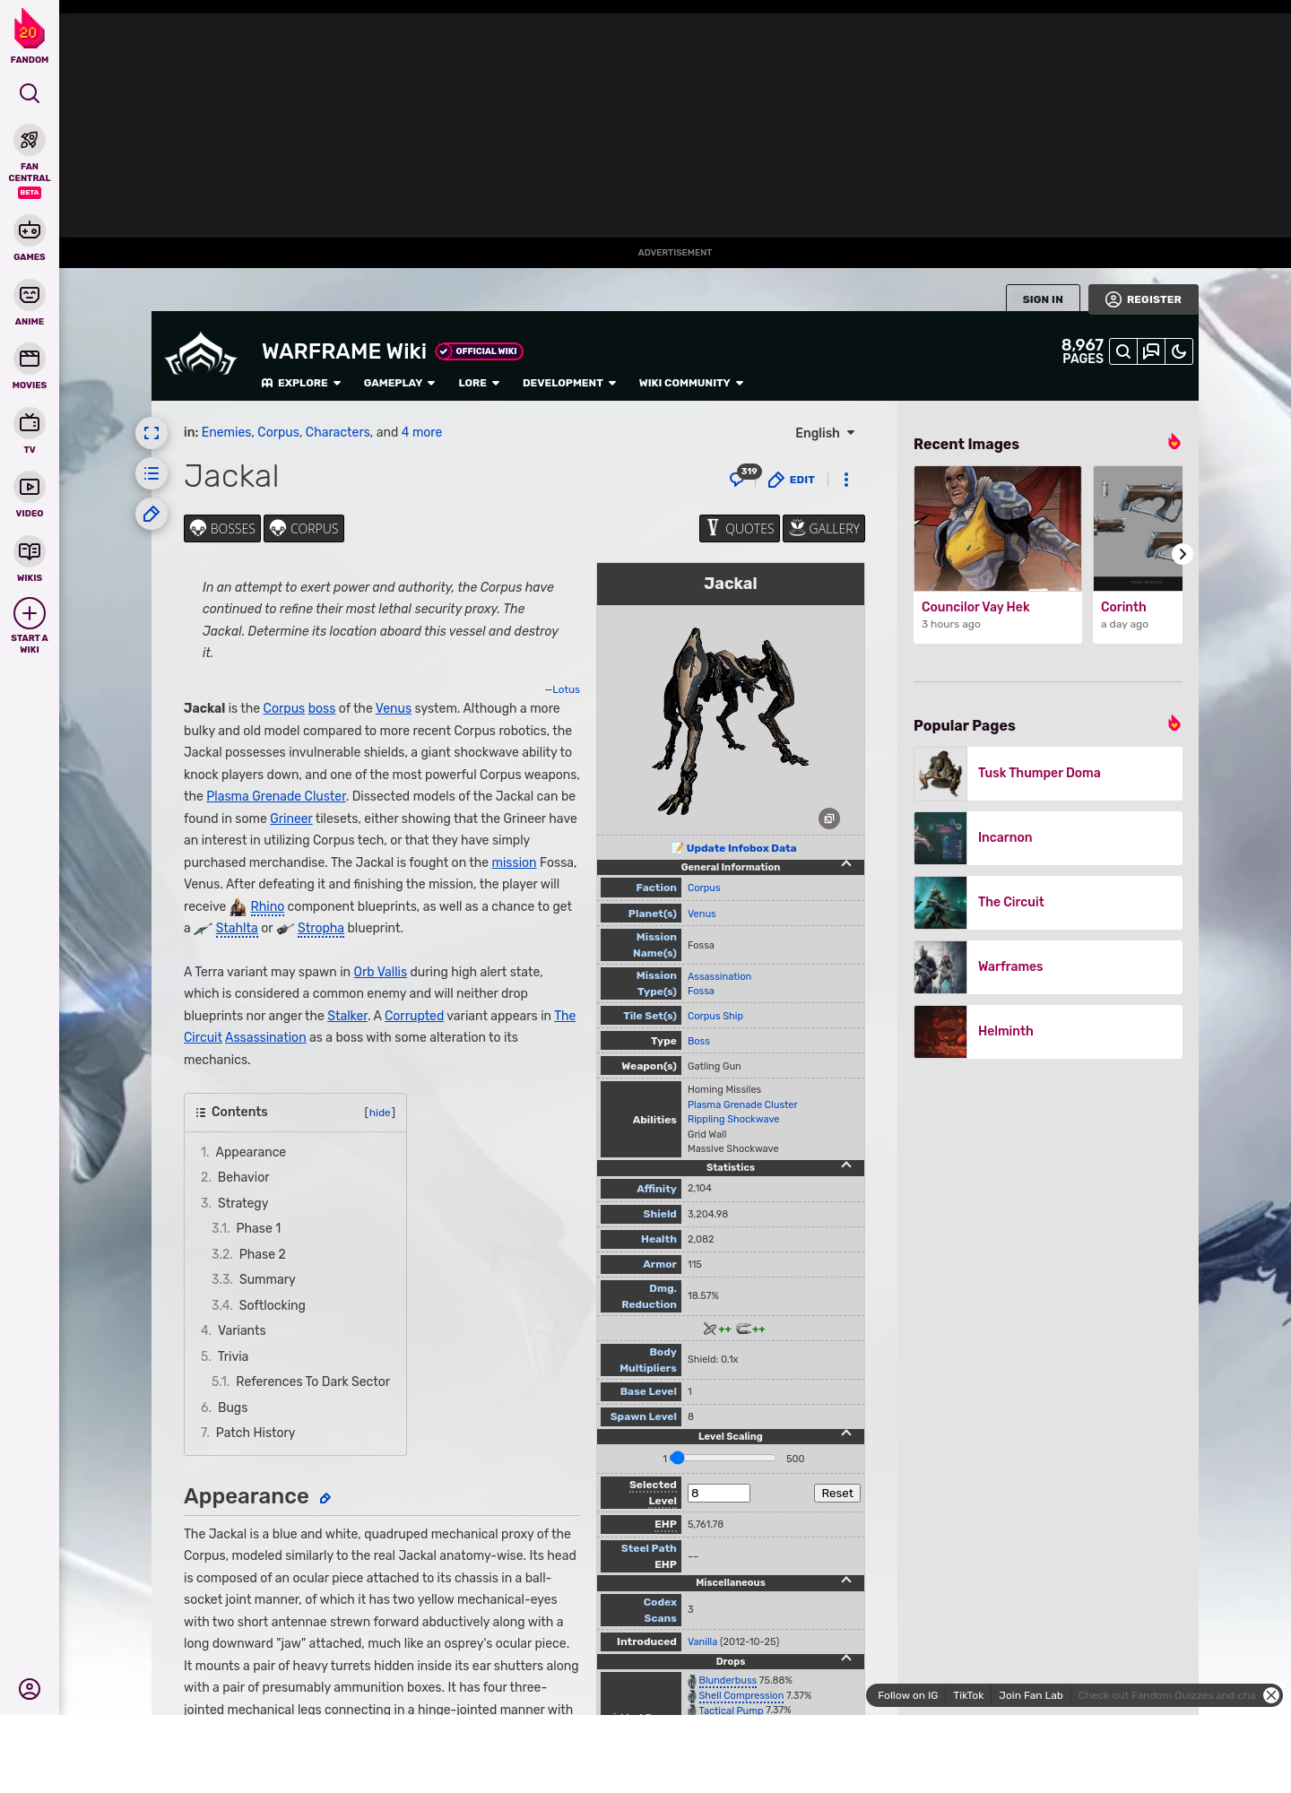This screenshot has width=1291, height=1793.
Task: Open the Tusk Thumper Doma popular page
Action: point(1048,774)
